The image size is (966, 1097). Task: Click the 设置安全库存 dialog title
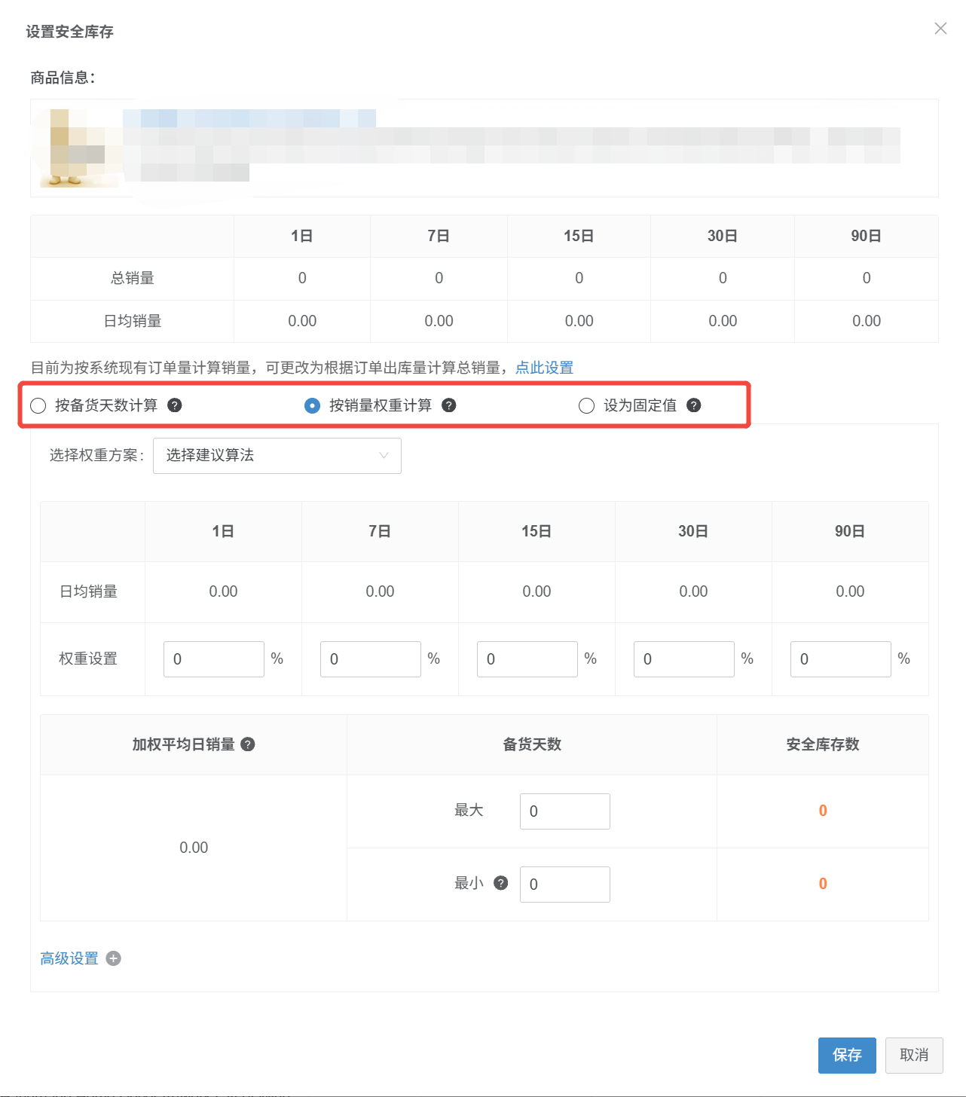click(x=69, y=32)
